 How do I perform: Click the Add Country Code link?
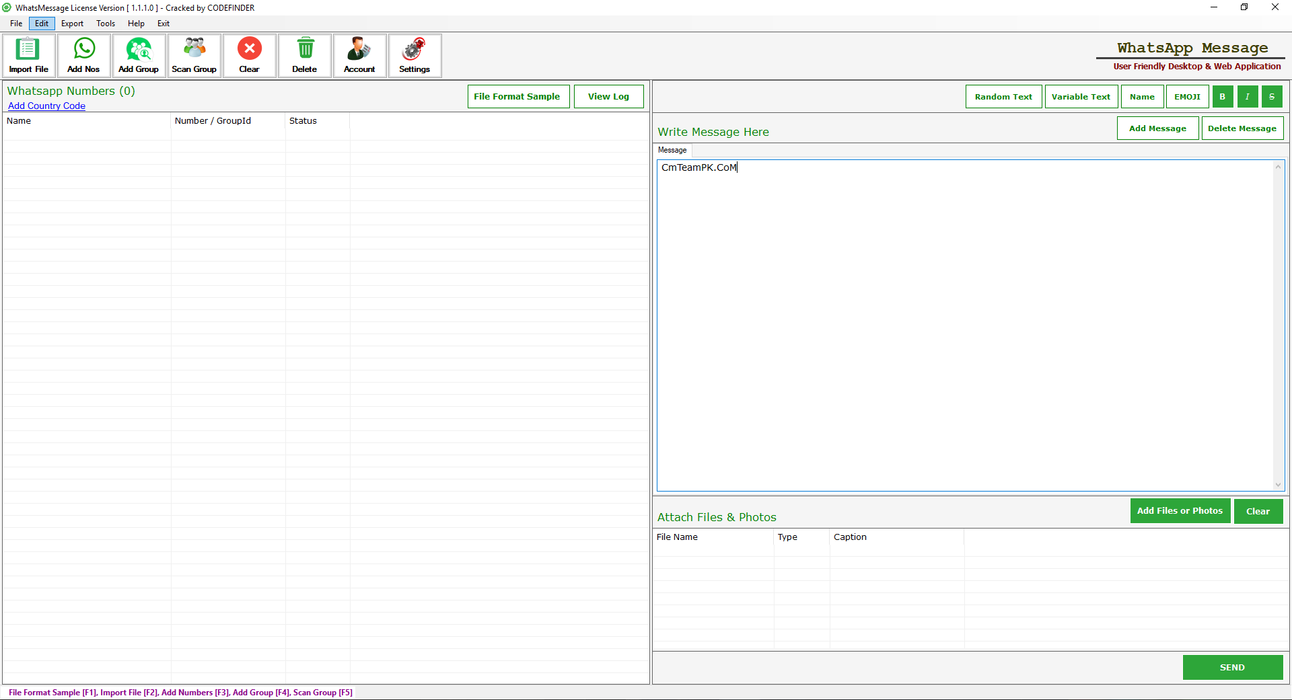click(46, 106)
